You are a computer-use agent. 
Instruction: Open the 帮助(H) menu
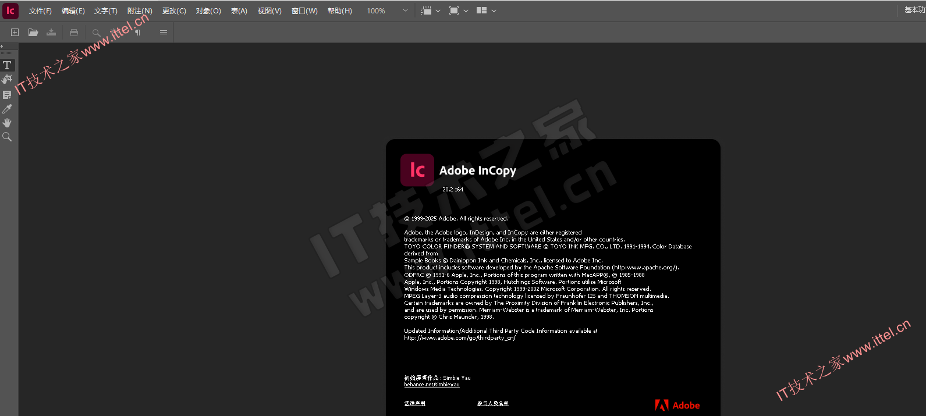(x=340, y=11)
